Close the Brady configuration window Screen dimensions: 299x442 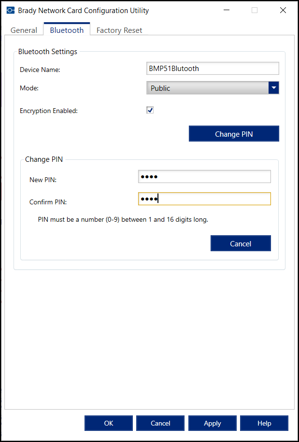(283, 11)
